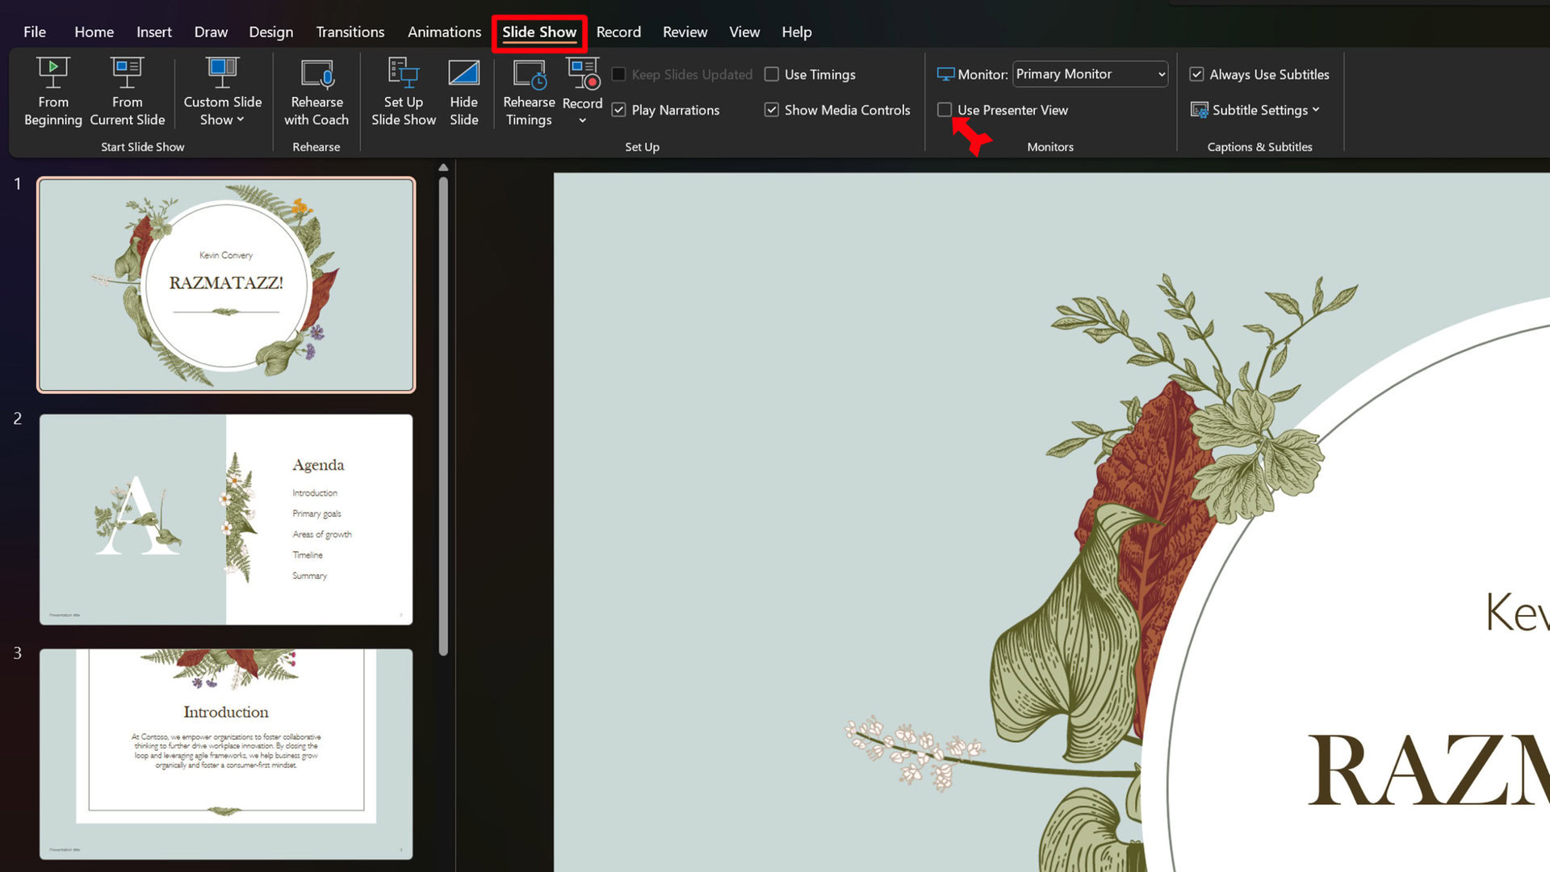The height and width of the screenshot is (872, 1550).
Task: Open the Animations tab
Action: click(x=444, y=31)
